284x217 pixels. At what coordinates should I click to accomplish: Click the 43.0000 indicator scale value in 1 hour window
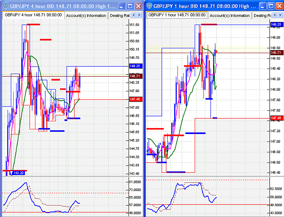[276, 213]
